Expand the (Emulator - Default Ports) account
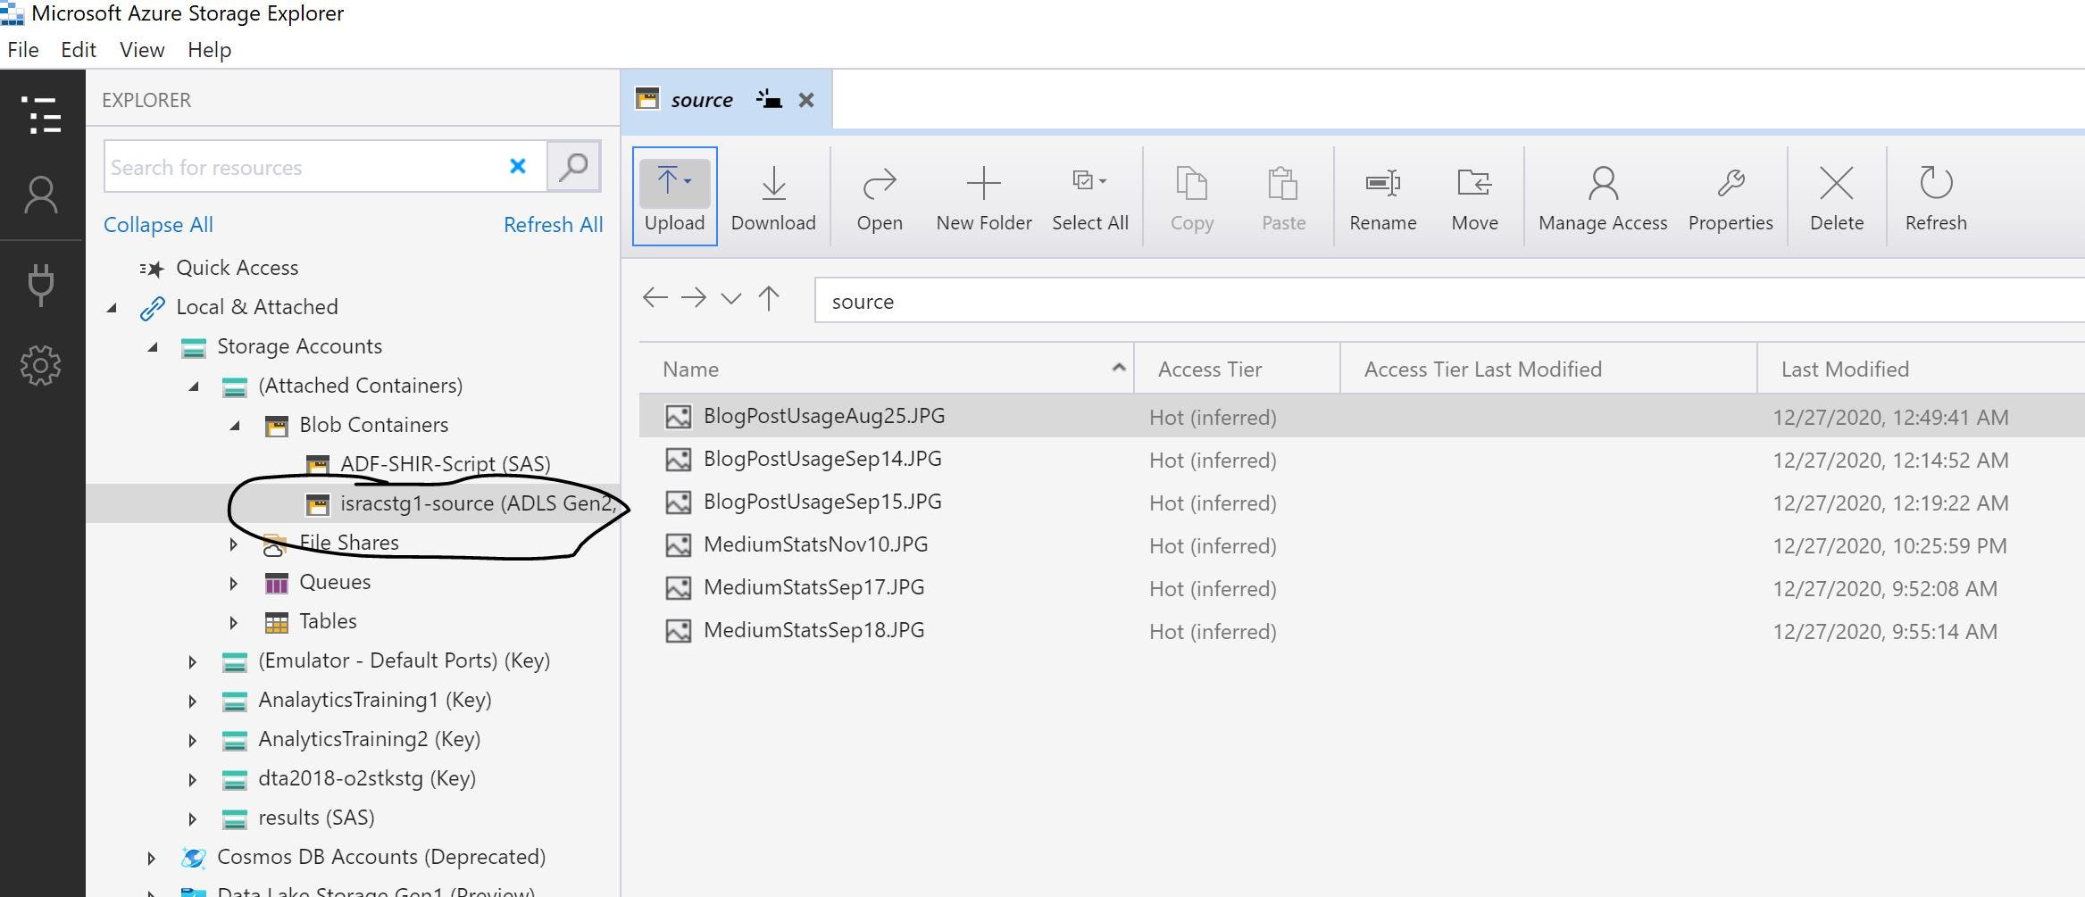Viewport: 2085px width, 897px height. 193,661
